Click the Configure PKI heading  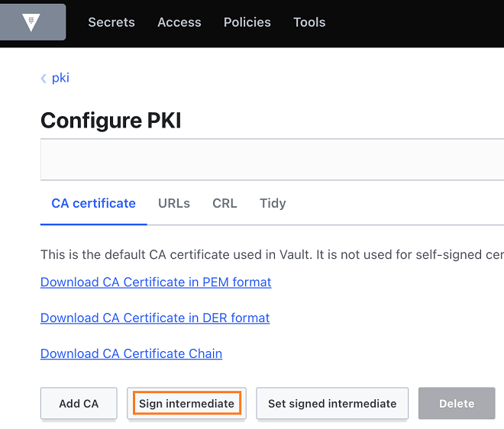pyautogui.click(x=111, y=121)
